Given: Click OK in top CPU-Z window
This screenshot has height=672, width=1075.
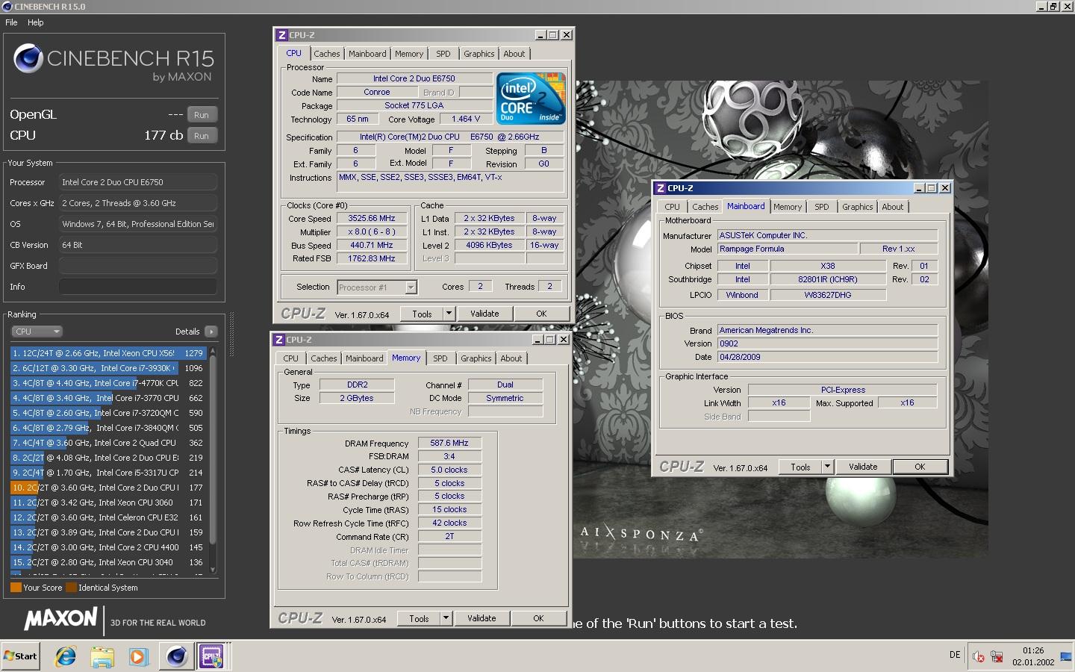Looking at the screenshot, I should pyautogui.click(x=541, y=314).
